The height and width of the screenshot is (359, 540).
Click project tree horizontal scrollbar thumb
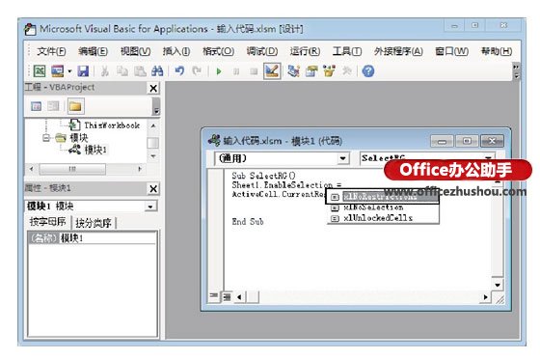[72, 169]
